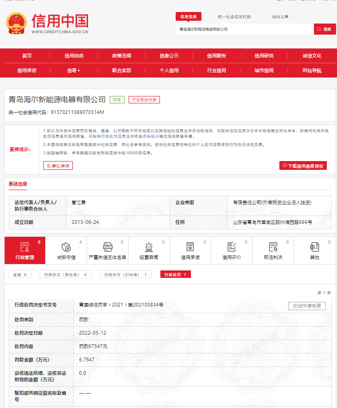Select the 全部 8 filter tab

pos(20,275)
